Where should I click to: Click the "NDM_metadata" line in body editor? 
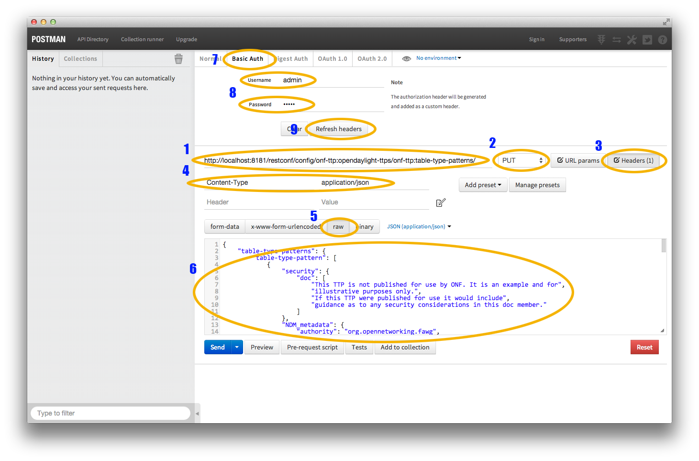[x=313, y=325]
